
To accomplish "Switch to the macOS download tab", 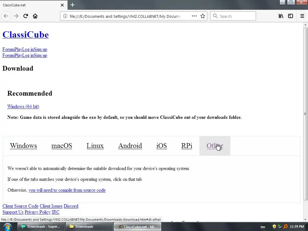I will coord(62,146).
